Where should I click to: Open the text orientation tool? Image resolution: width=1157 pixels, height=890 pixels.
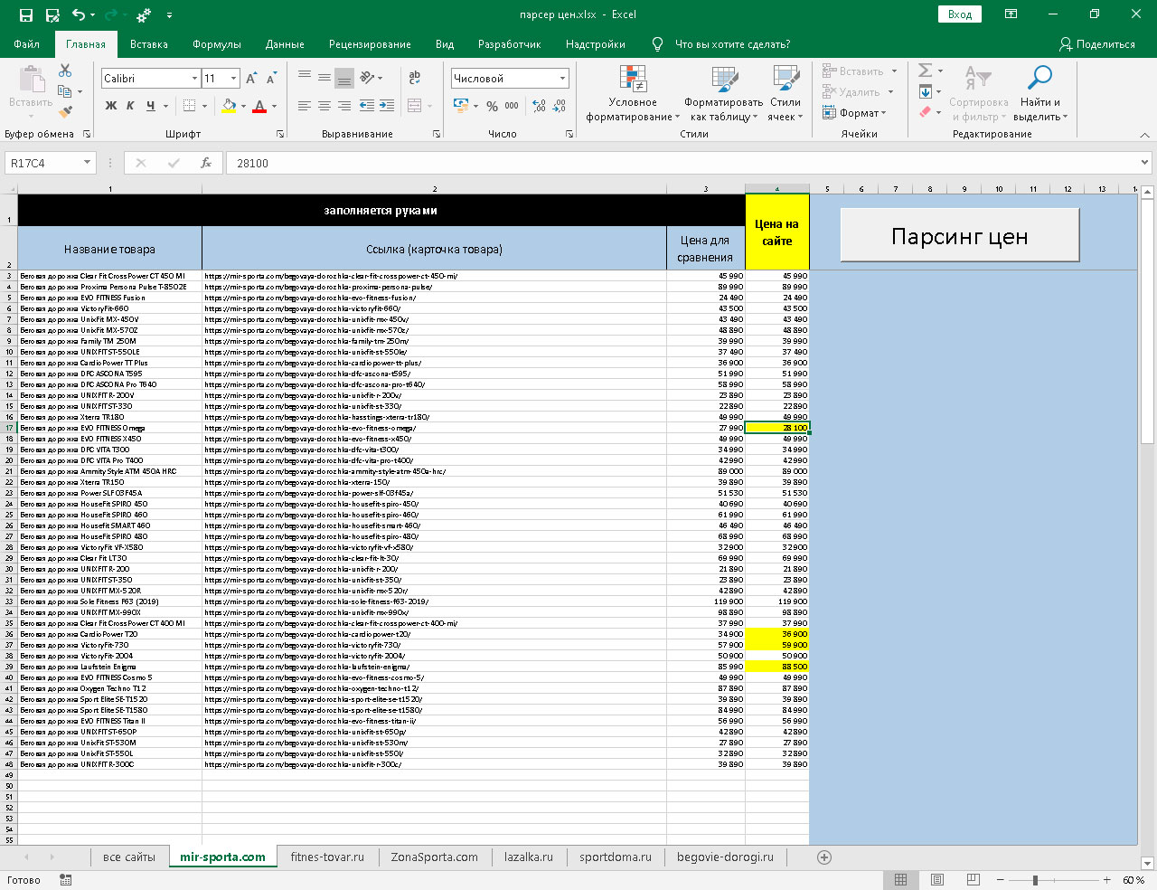[x=367, y=77]
